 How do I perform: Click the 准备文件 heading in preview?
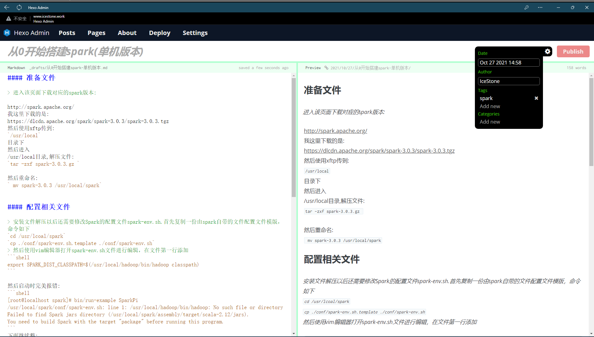pos(322,90)
